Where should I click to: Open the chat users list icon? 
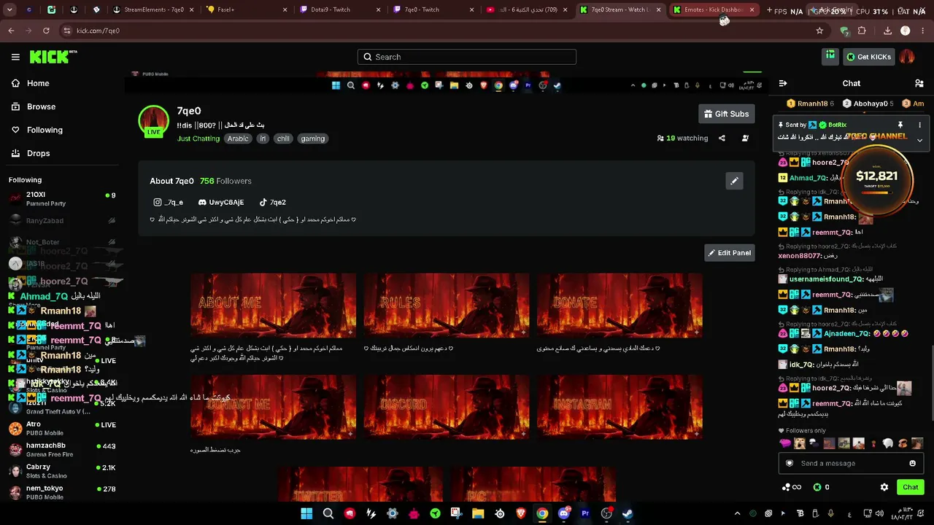point(919,83)
